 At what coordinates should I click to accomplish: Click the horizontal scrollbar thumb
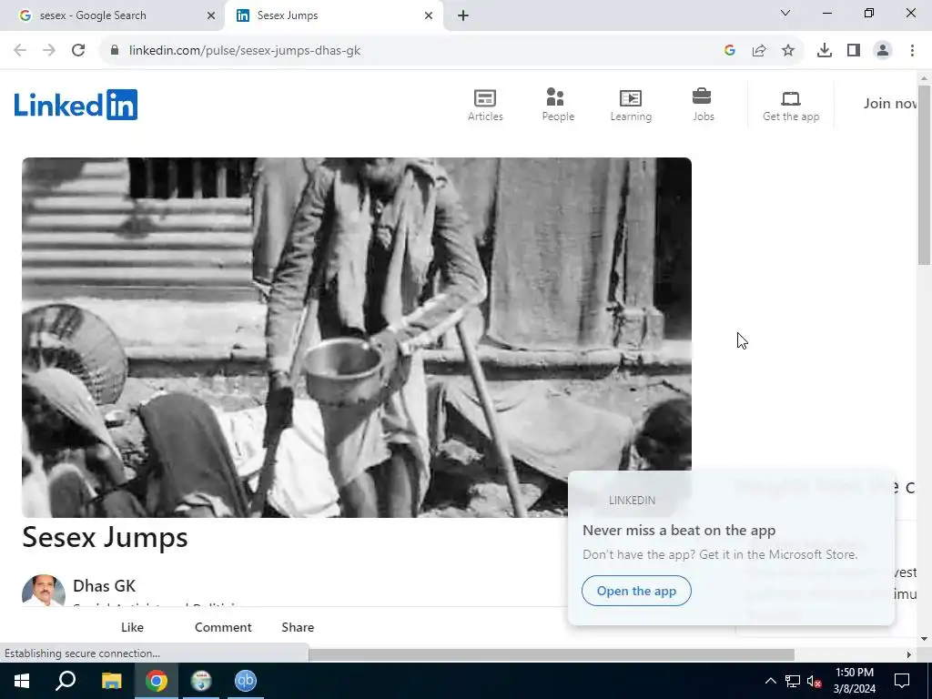point(551,654)
